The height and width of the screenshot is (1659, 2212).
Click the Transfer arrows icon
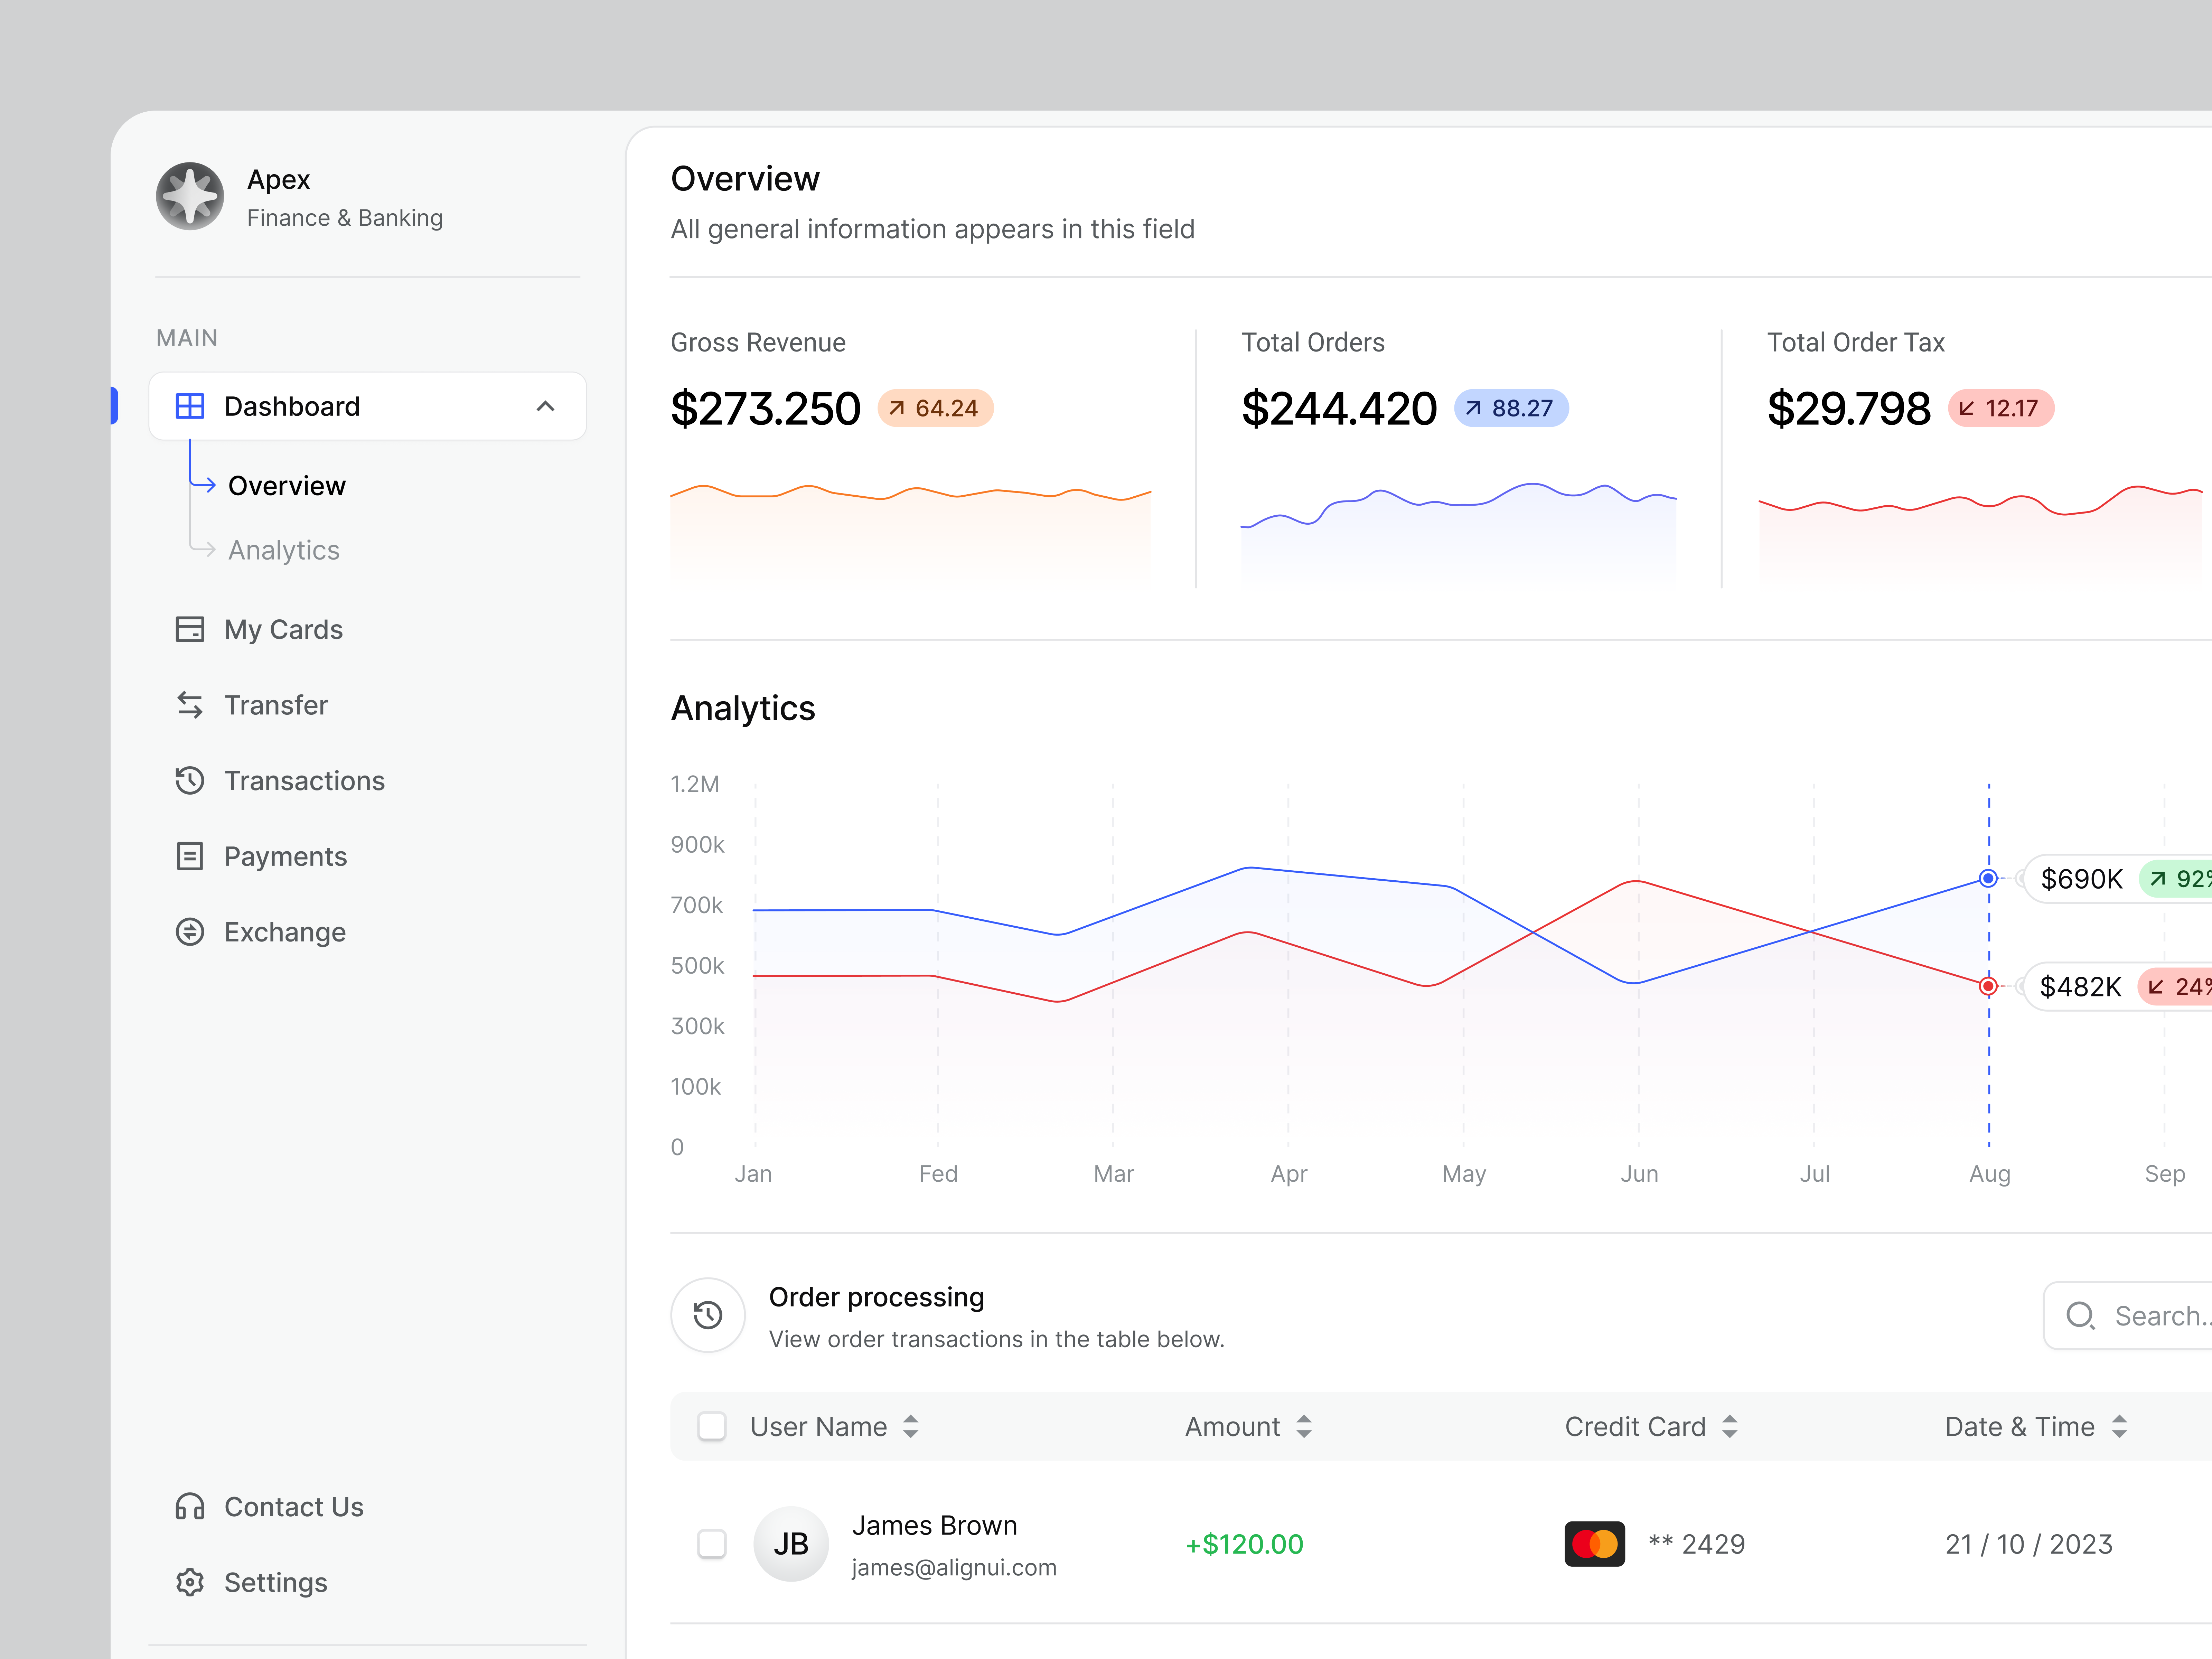pyautogui.click(x=190, y=705)
